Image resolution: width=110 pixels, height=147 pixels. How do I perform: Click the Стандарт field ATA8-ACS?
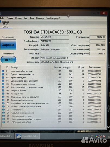73,58
